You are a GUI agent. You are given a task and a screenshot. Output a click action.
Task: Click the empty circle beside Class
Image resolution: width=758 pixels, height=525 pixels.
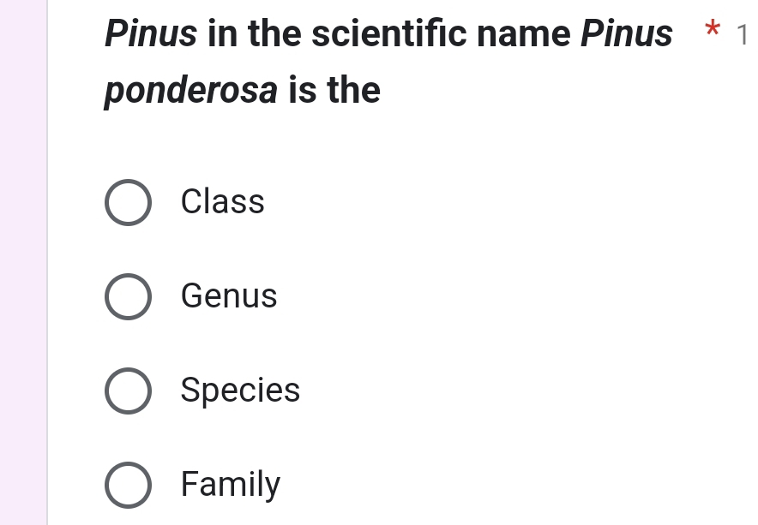pos(127,202)
